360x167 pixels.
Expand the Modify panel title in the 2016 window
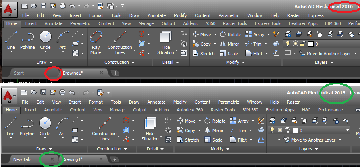pyautogui.click(x=235, y=62)
